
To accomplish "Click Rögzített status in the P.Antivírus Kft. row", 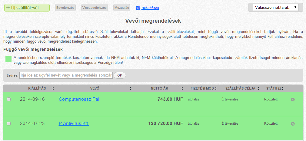I will 271,124.
